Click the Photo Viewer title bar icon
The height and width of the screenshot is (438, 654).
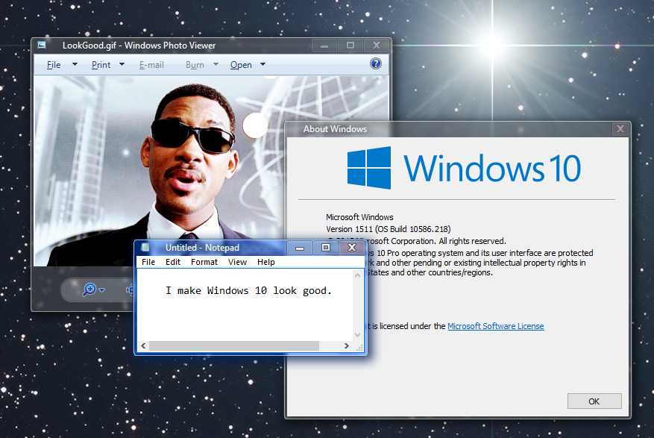[42, 45]
